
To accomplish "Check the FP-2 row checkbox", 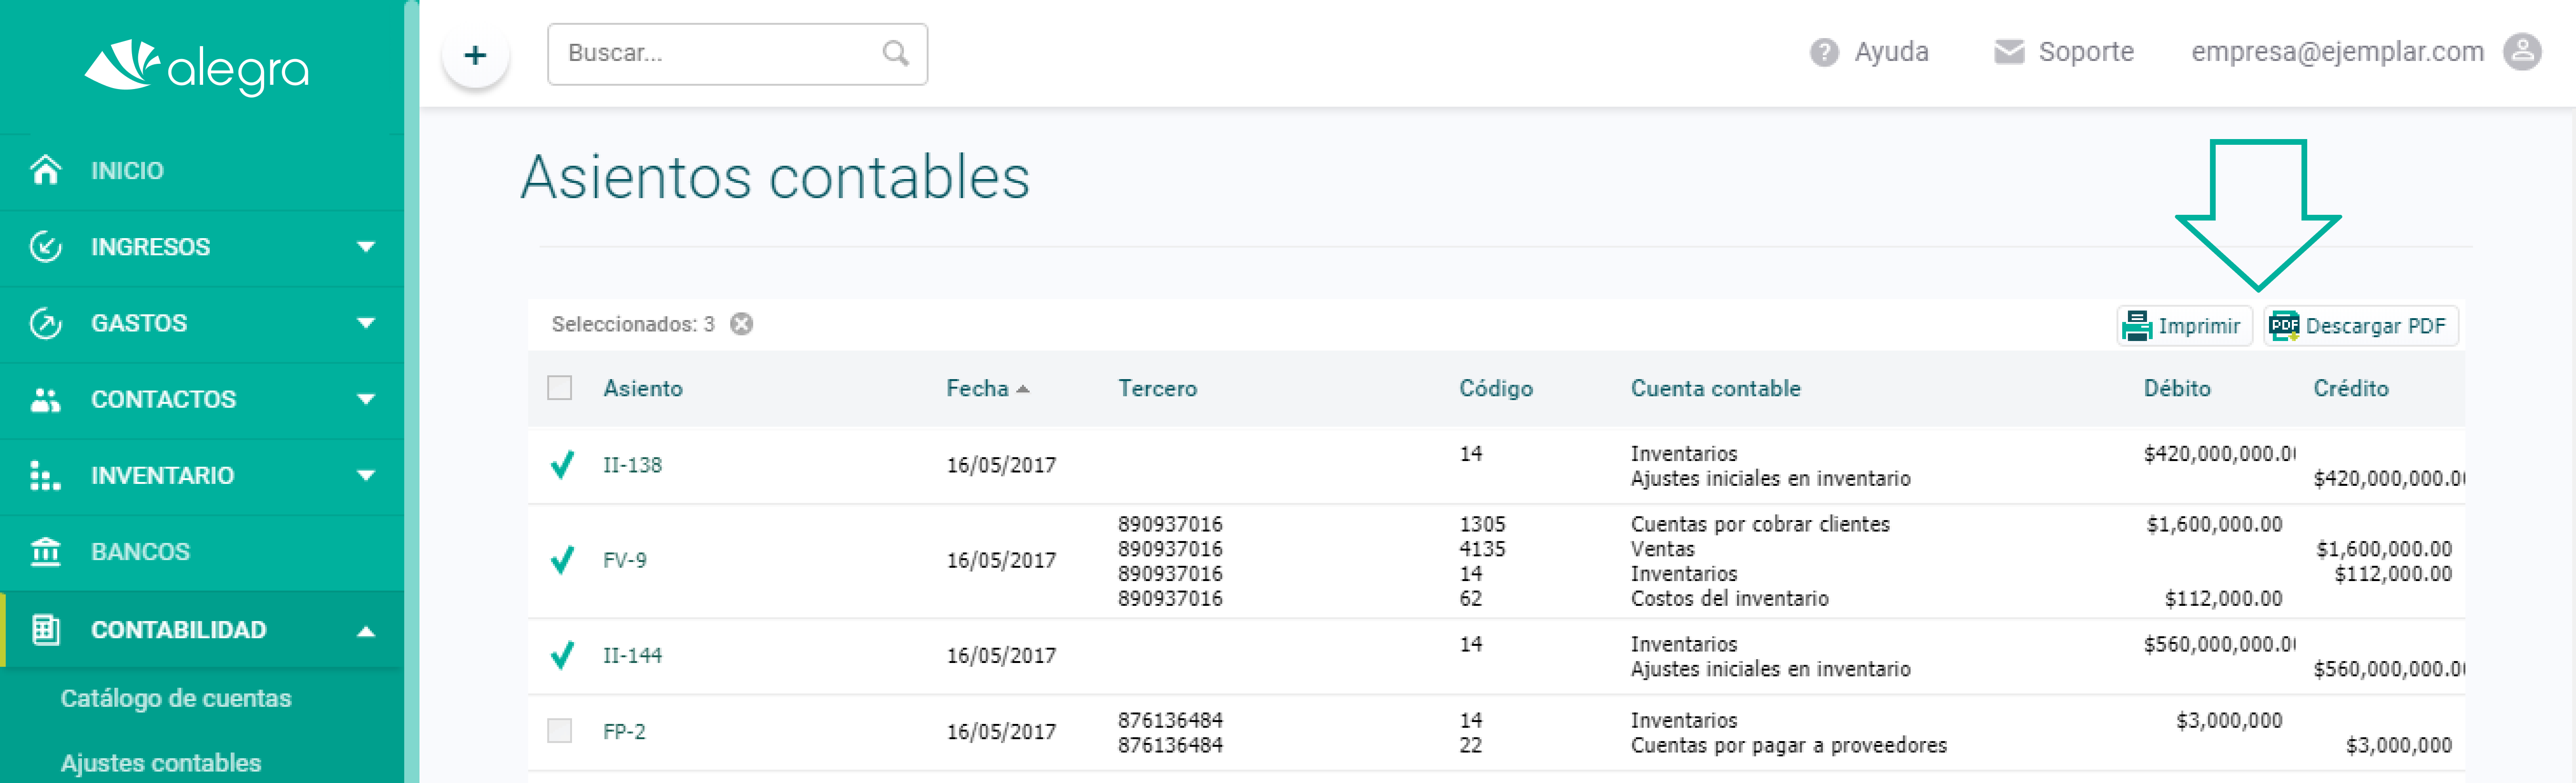I will pyautogui.click(x=560, y=731).
